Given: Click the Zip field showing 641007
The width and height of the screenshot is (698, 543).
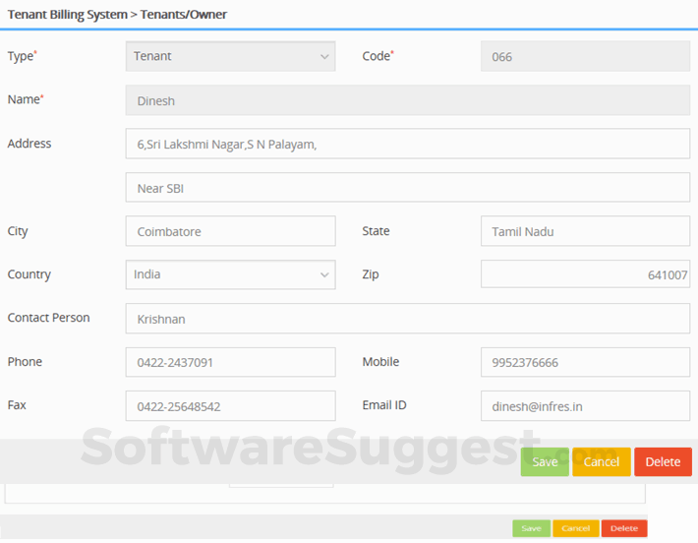Looking at the screenshot, I should 585,273.
